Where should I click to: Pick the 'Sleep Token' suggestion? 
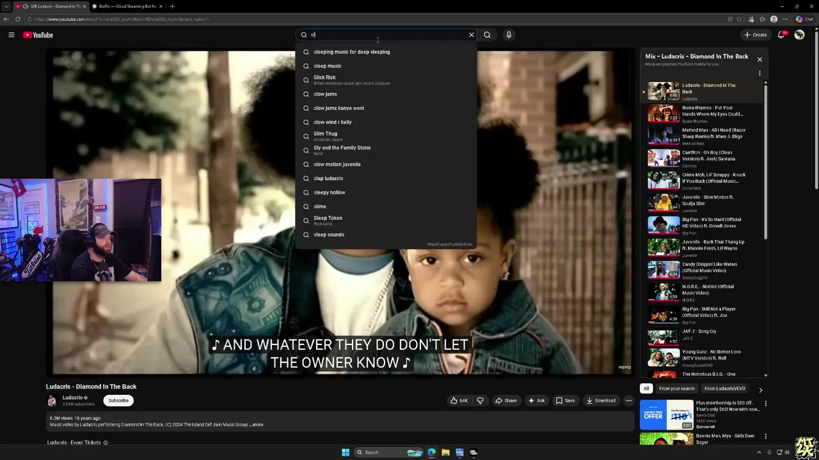[386, 220]
